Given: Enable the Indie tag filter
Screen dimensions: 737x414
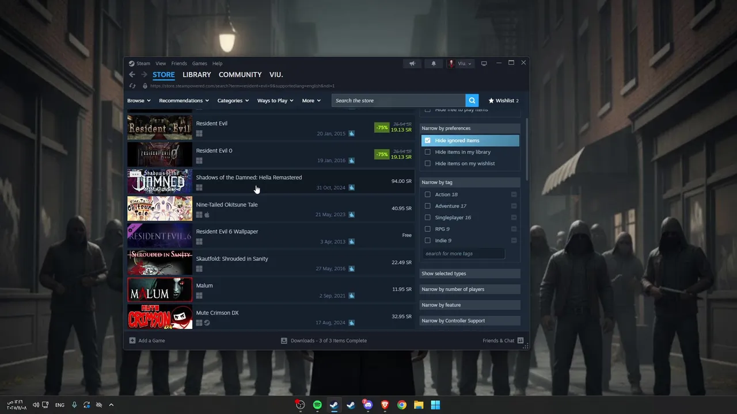Looking at the screenshot, I should (427, 240).
